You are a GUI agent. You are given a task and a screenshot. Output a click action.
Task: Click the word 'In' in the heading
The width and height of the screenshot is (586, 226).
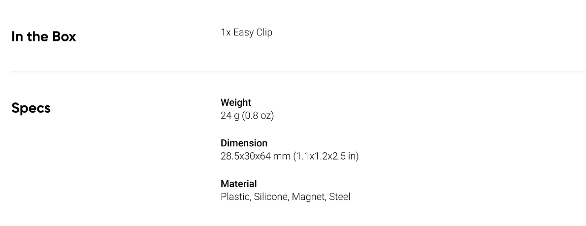pyautogui.click(x=16, y=37)
